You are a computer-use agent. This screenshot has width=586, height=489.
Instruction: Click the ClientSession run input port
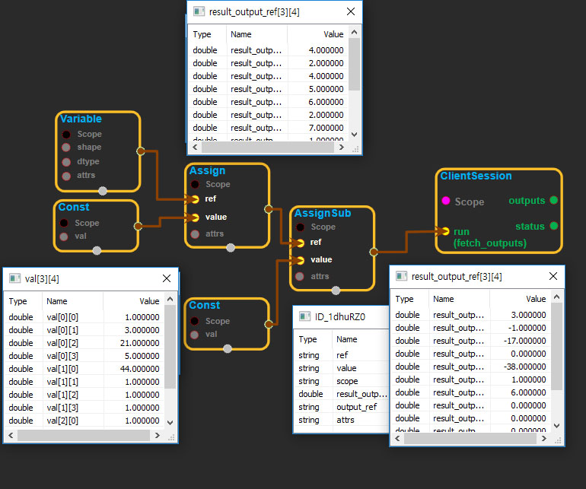445,231
